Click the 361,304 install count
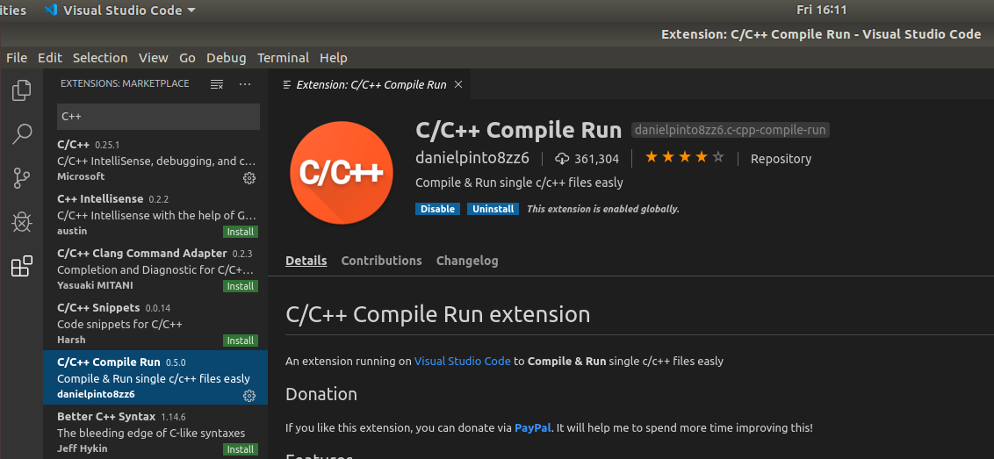 596,159
